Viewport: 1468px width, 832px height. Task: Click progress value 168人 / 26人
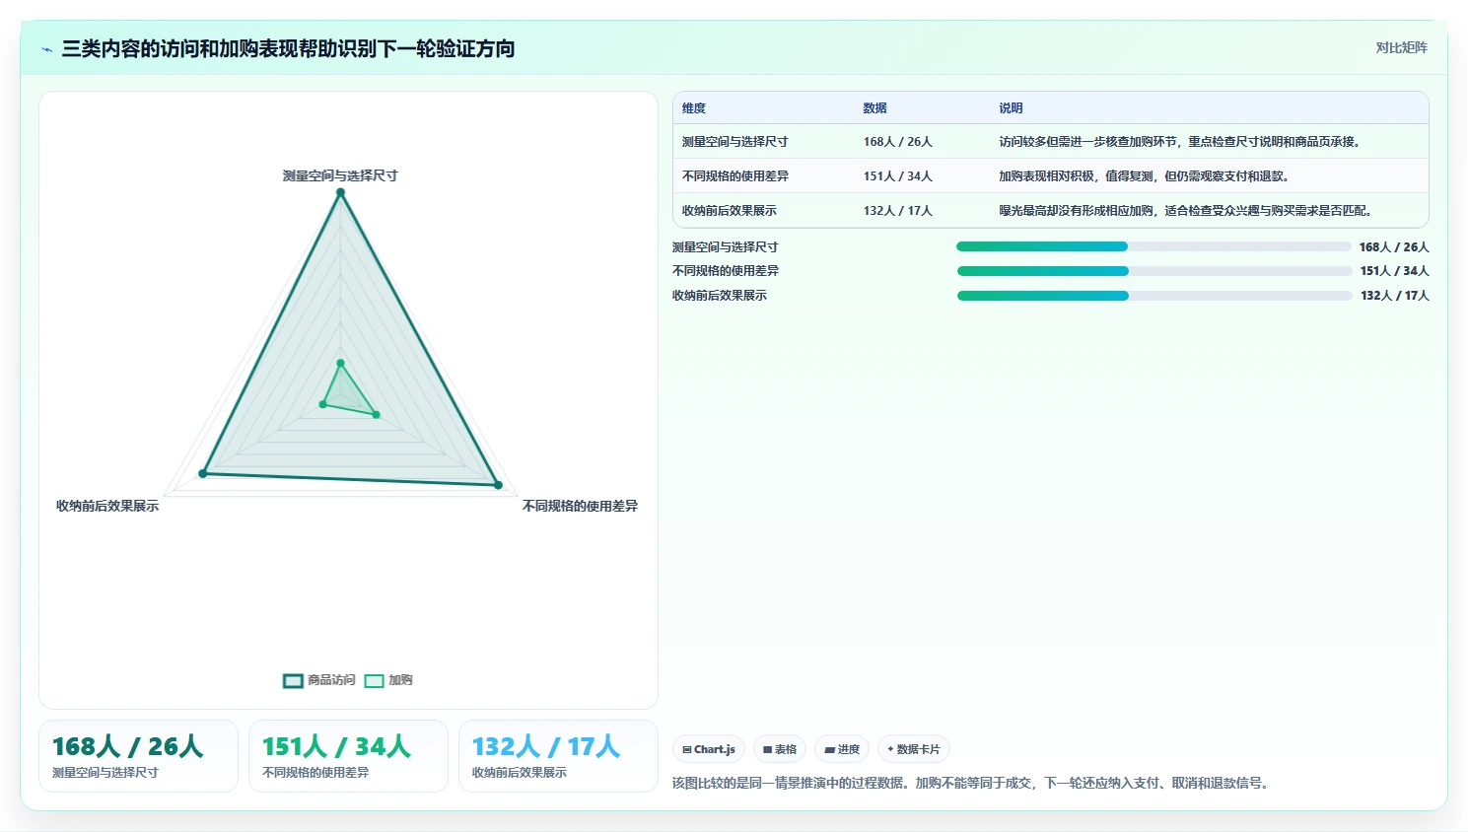[1393, 247]
